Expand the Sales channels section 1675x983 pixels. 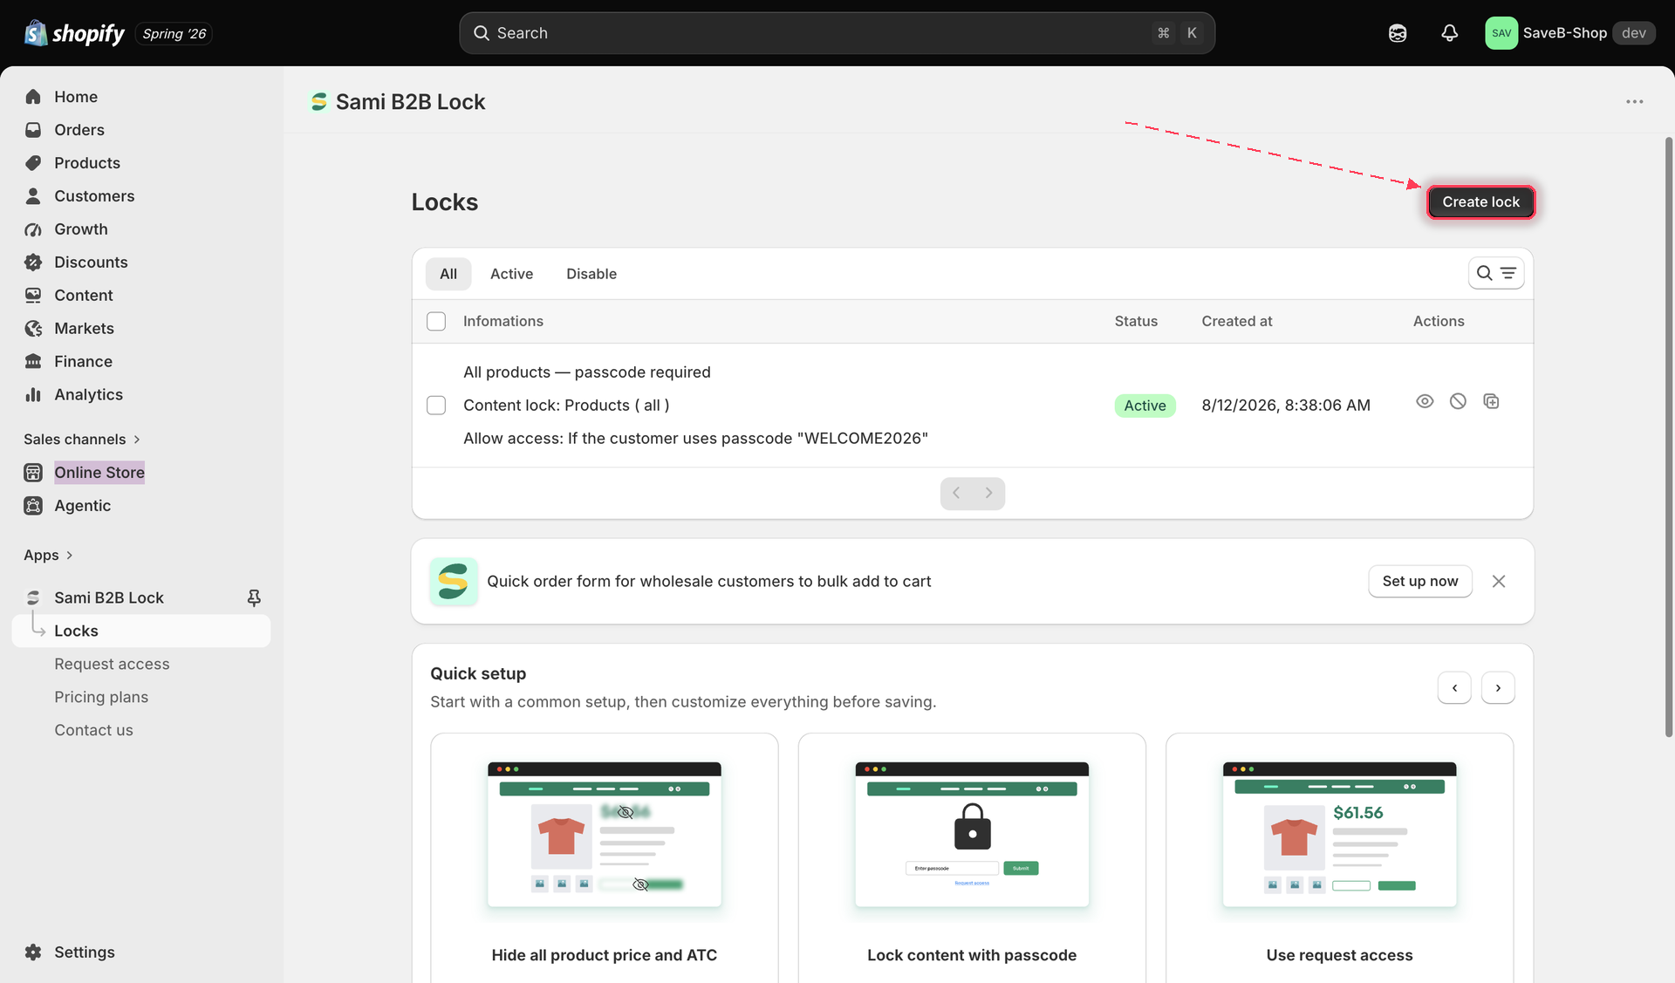tap(82, 440)
